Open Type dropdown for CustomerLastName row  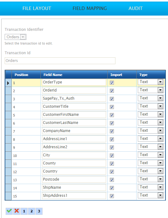point(160,122)
